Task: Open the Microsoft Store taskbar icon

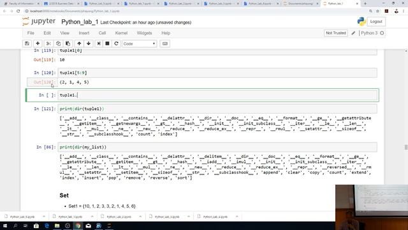Action: tap(36, 226)
